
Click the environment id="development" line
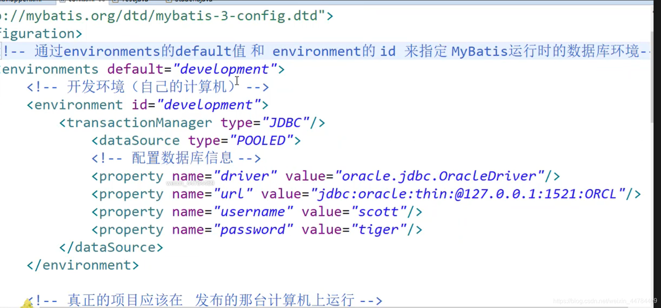(x=148, y=105)
